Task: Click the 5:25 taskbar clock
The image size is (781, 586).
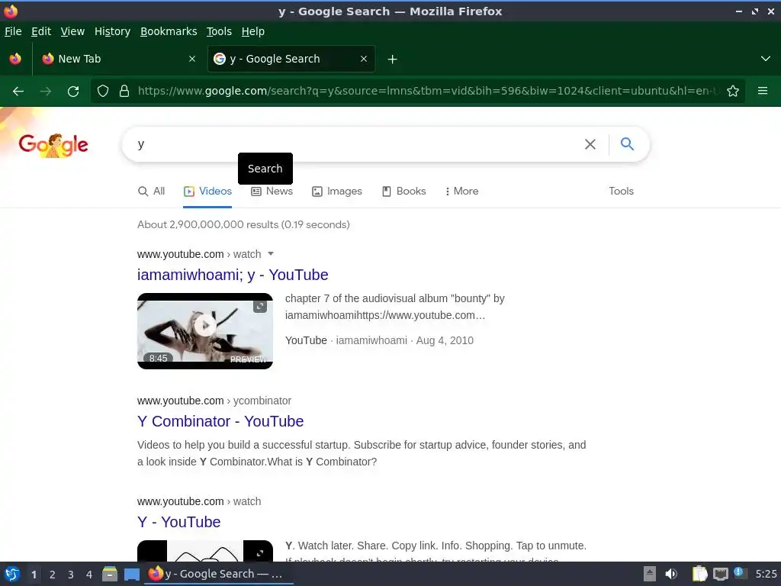Action: tap(766, 574)
